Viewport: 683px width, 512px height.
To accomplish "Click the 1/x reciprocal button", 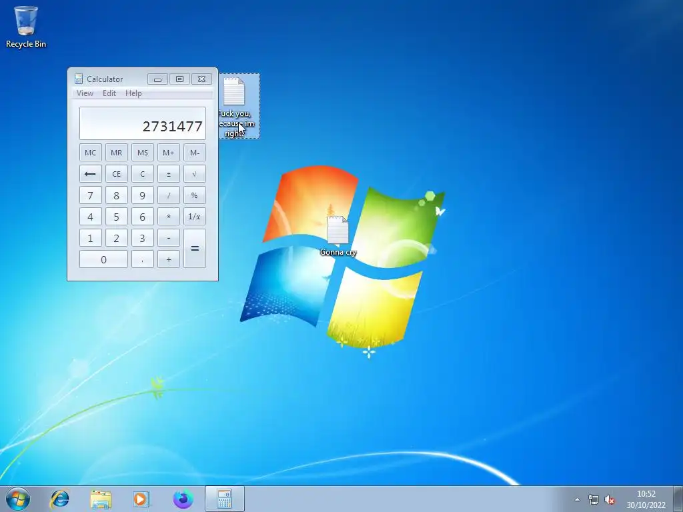I will [x=195, y=217].
